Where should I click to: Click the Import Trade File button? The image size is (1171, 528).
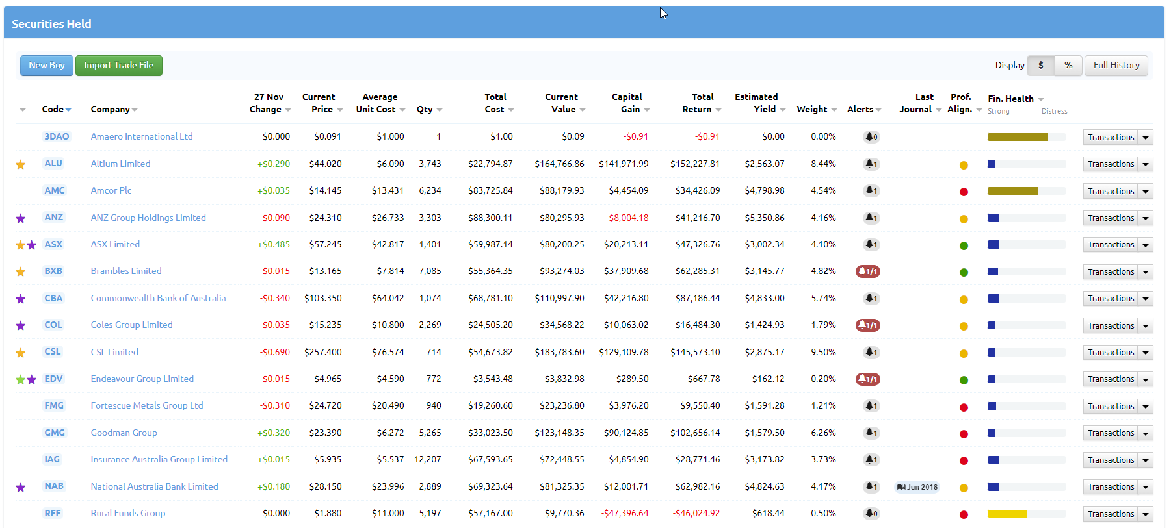[x=118, y=65]
